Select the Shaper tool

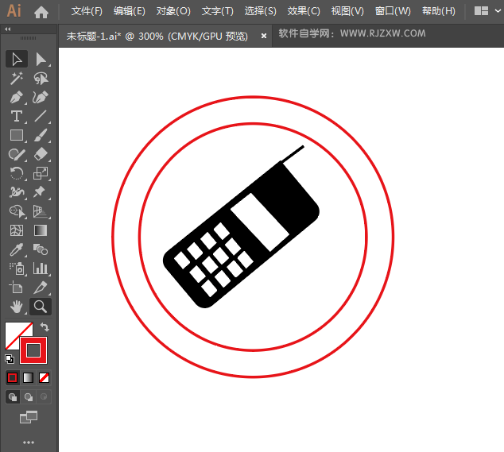(x=17, y=154)
